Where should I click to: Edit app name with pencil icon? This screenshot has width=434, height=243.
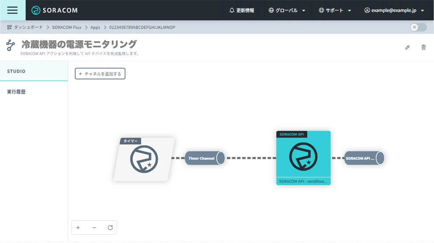pos(407,47)
